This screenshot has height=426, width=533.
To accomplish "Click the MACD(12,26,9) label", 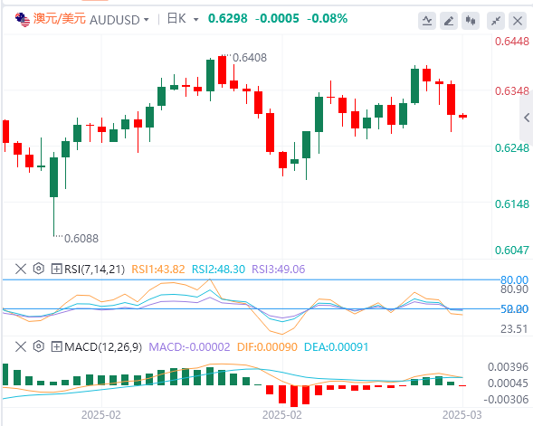I will 103,346.
